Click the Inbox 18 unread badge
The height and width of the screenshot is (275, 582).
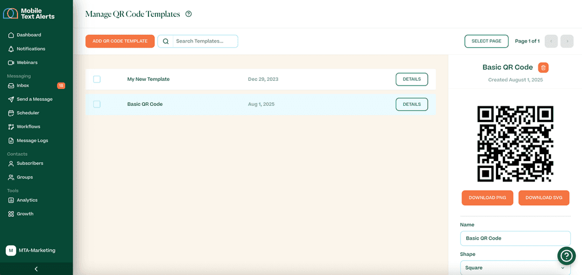[x=61, y=85]
